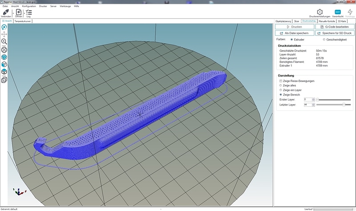Select the Zeige Bereich radio option
The image size is (356, 211).
(x=281, y=94)
